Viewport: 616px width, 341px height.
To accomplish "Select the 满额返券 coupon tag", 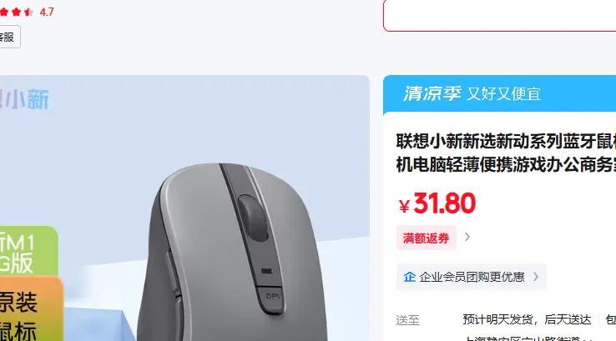I will [427, 238].
